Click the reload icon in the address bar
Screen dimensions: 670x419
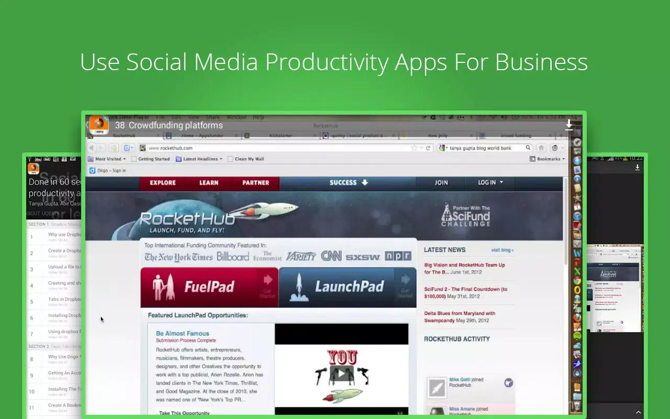(428, 148)
